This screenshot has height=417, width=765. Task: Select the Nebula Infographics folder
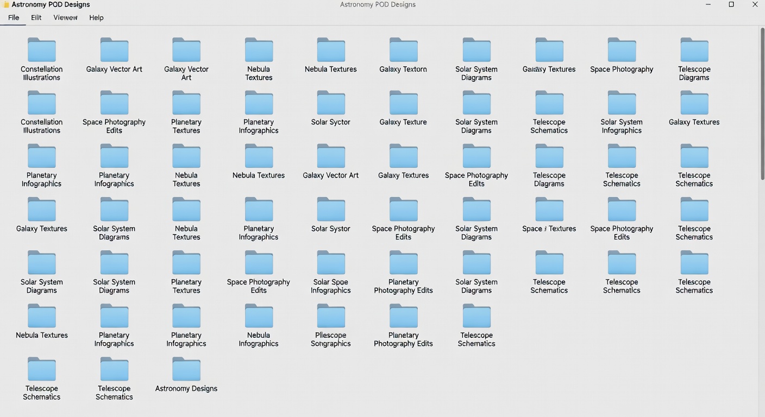259,325
